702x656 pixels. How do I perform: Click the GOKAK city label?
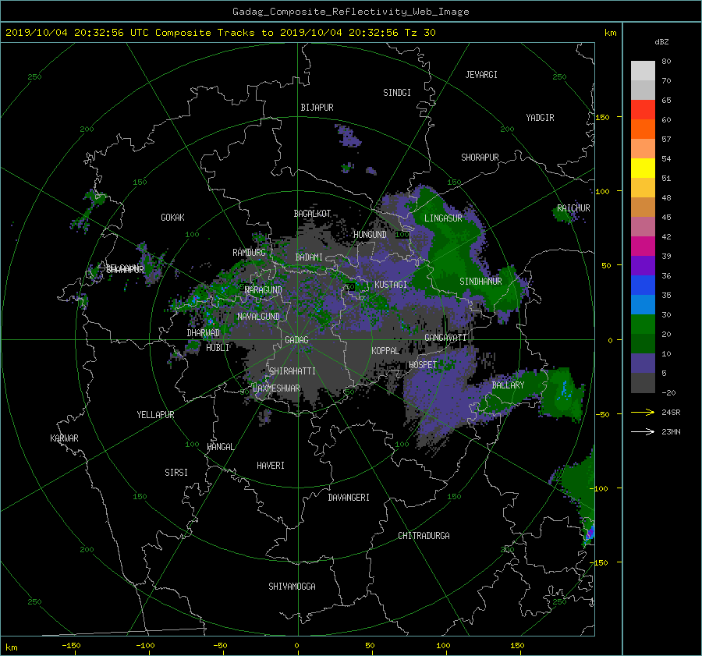(x=173, y=217)
